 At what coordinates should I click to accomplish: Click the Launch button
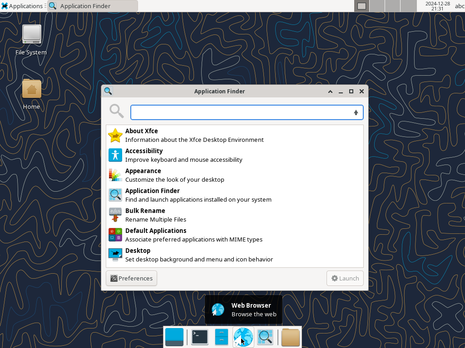pos(345,278)
